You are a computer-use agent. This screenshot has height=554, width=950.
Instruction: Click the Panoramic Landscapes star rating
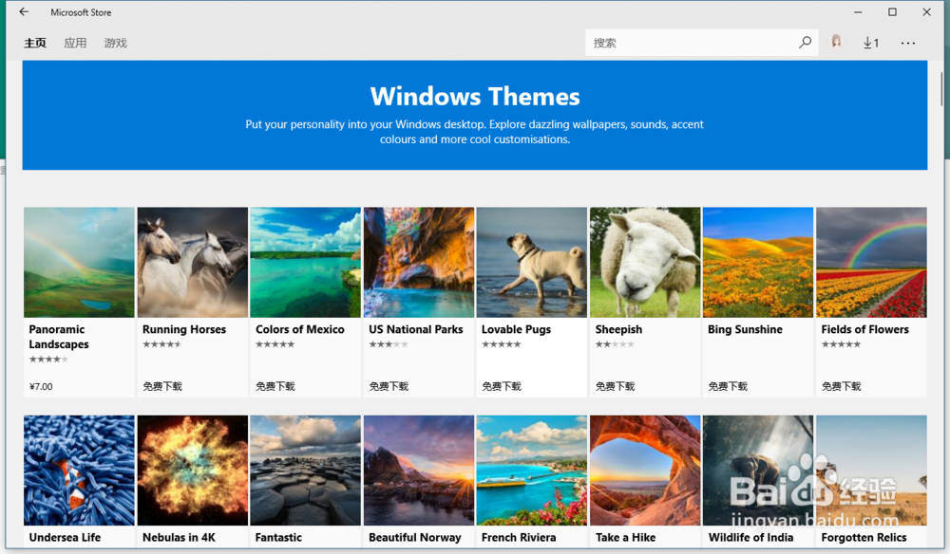pyautogui.click(x=48, y=360)
